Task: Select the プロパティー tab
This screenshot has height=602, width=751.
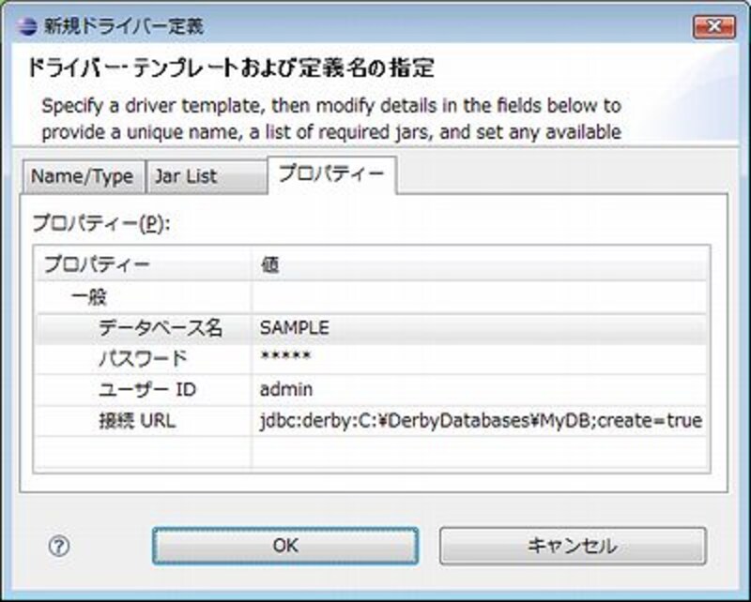Action: coord(331,174)
